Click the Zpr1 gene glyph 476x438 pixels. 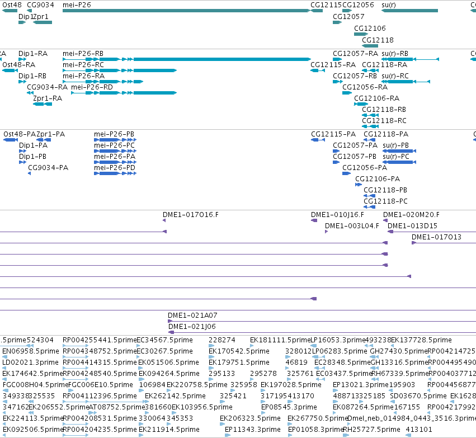[43, 22]
